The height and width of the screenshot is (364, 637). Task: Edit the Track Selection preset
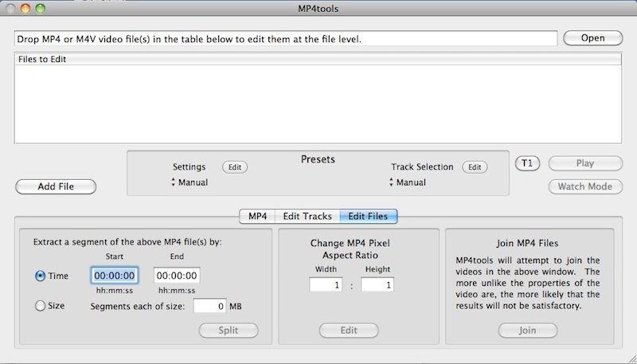coord(475,167)
